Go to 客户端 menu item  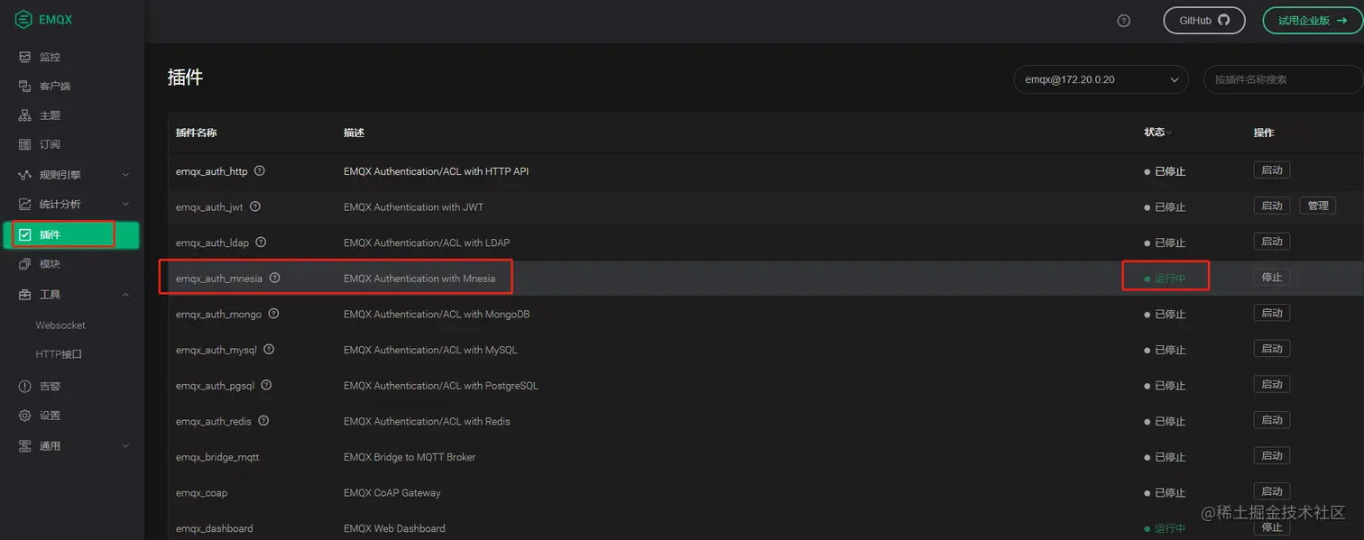55,87
